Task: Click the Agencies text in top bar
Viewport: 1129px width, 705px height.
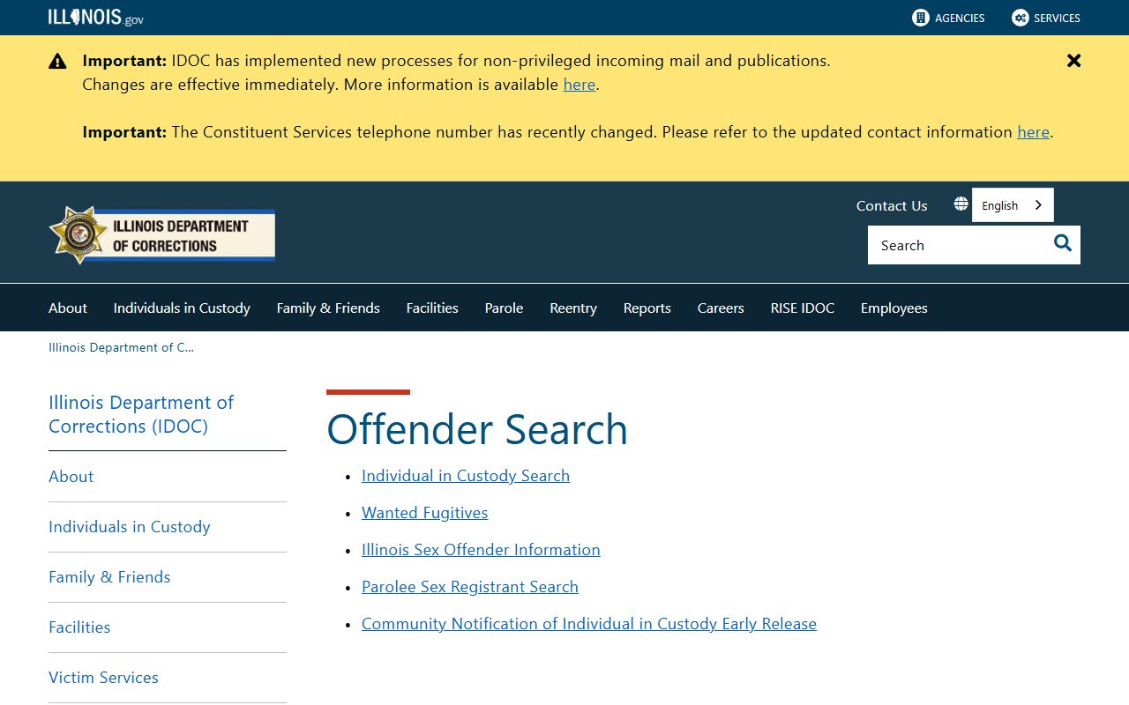Action: pos(960,18)
